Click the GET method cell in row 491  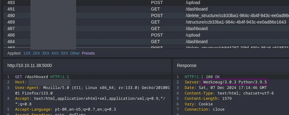(x=155, y=9)
